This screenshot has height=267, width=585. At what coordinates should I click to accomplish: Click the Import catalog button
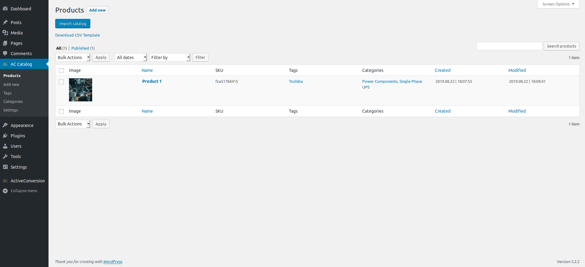pos(73,23)
